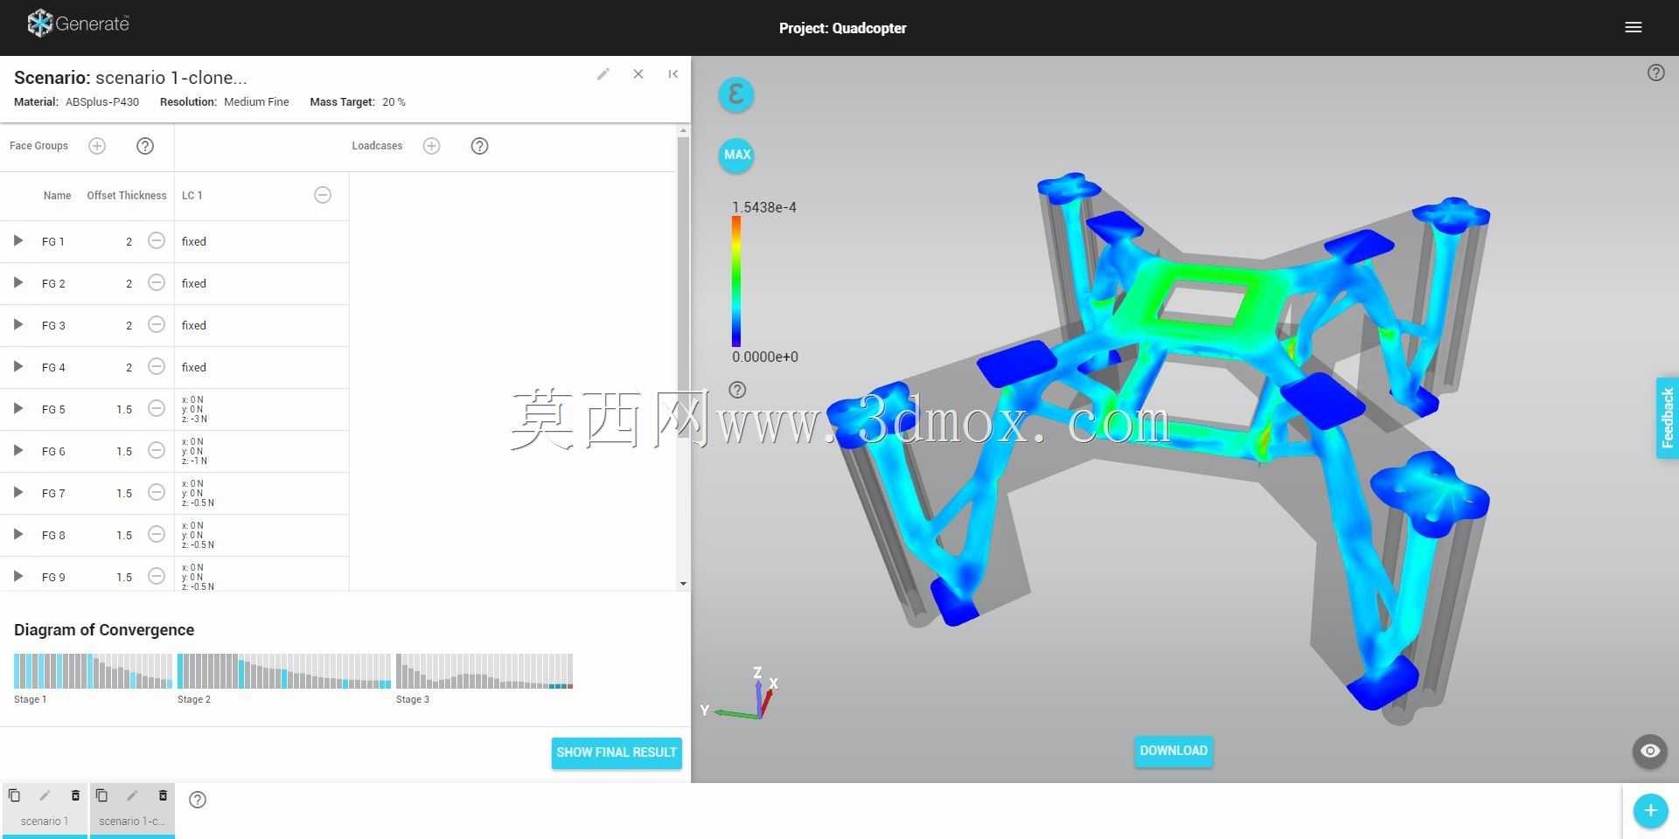Open viewport help in top right
Screen dimensions: 1679x839
tap(1655, 73)
